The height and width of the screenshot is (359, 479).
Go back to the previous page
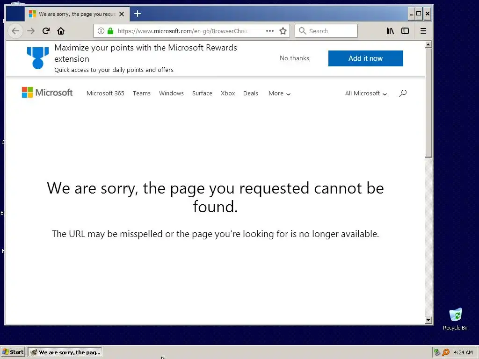[15, 31]
